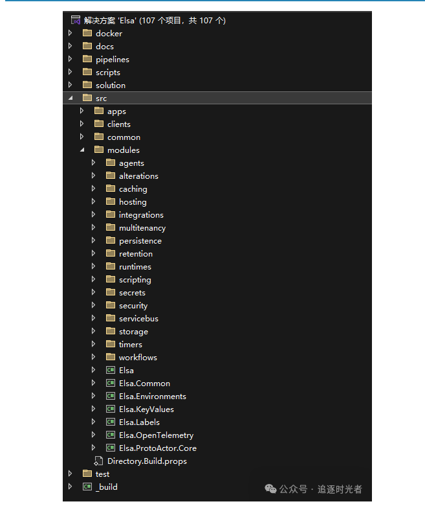Collapse the src folder arrow
The height and width of the screenshot is (506, 425).
click(x=71, y=98)
